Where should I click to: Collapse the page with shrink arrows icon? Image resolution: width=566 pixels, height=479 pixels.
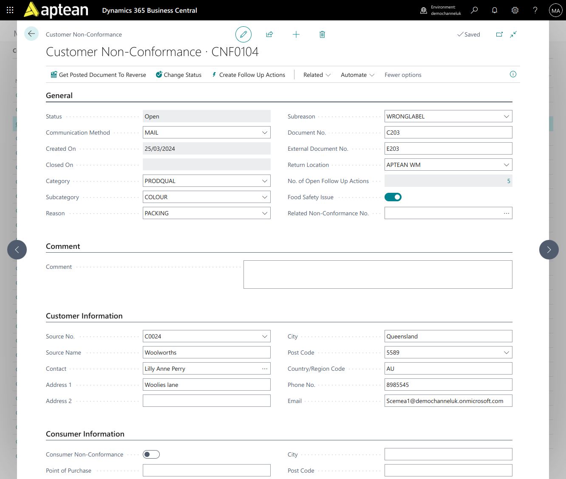pos(513,34)
